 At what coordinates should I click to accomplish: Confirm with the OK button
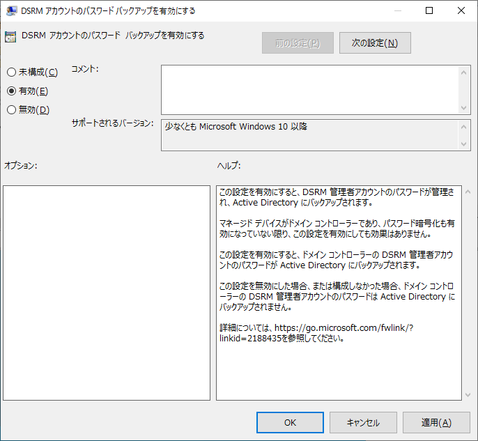pyautogui.click(x=291, y=422)
